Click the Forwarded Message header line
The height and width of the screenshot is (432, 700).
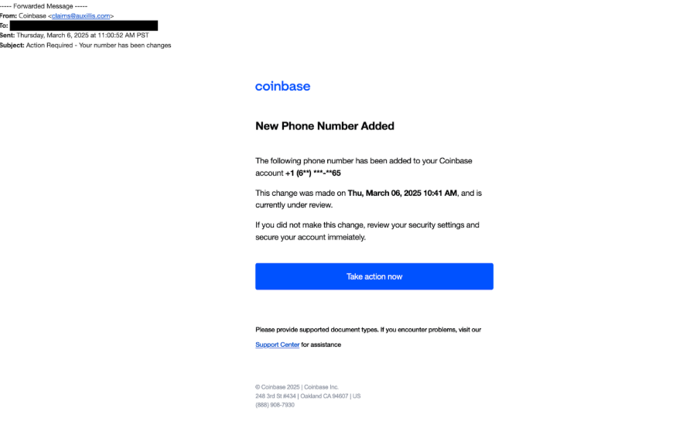coord(44,6)
